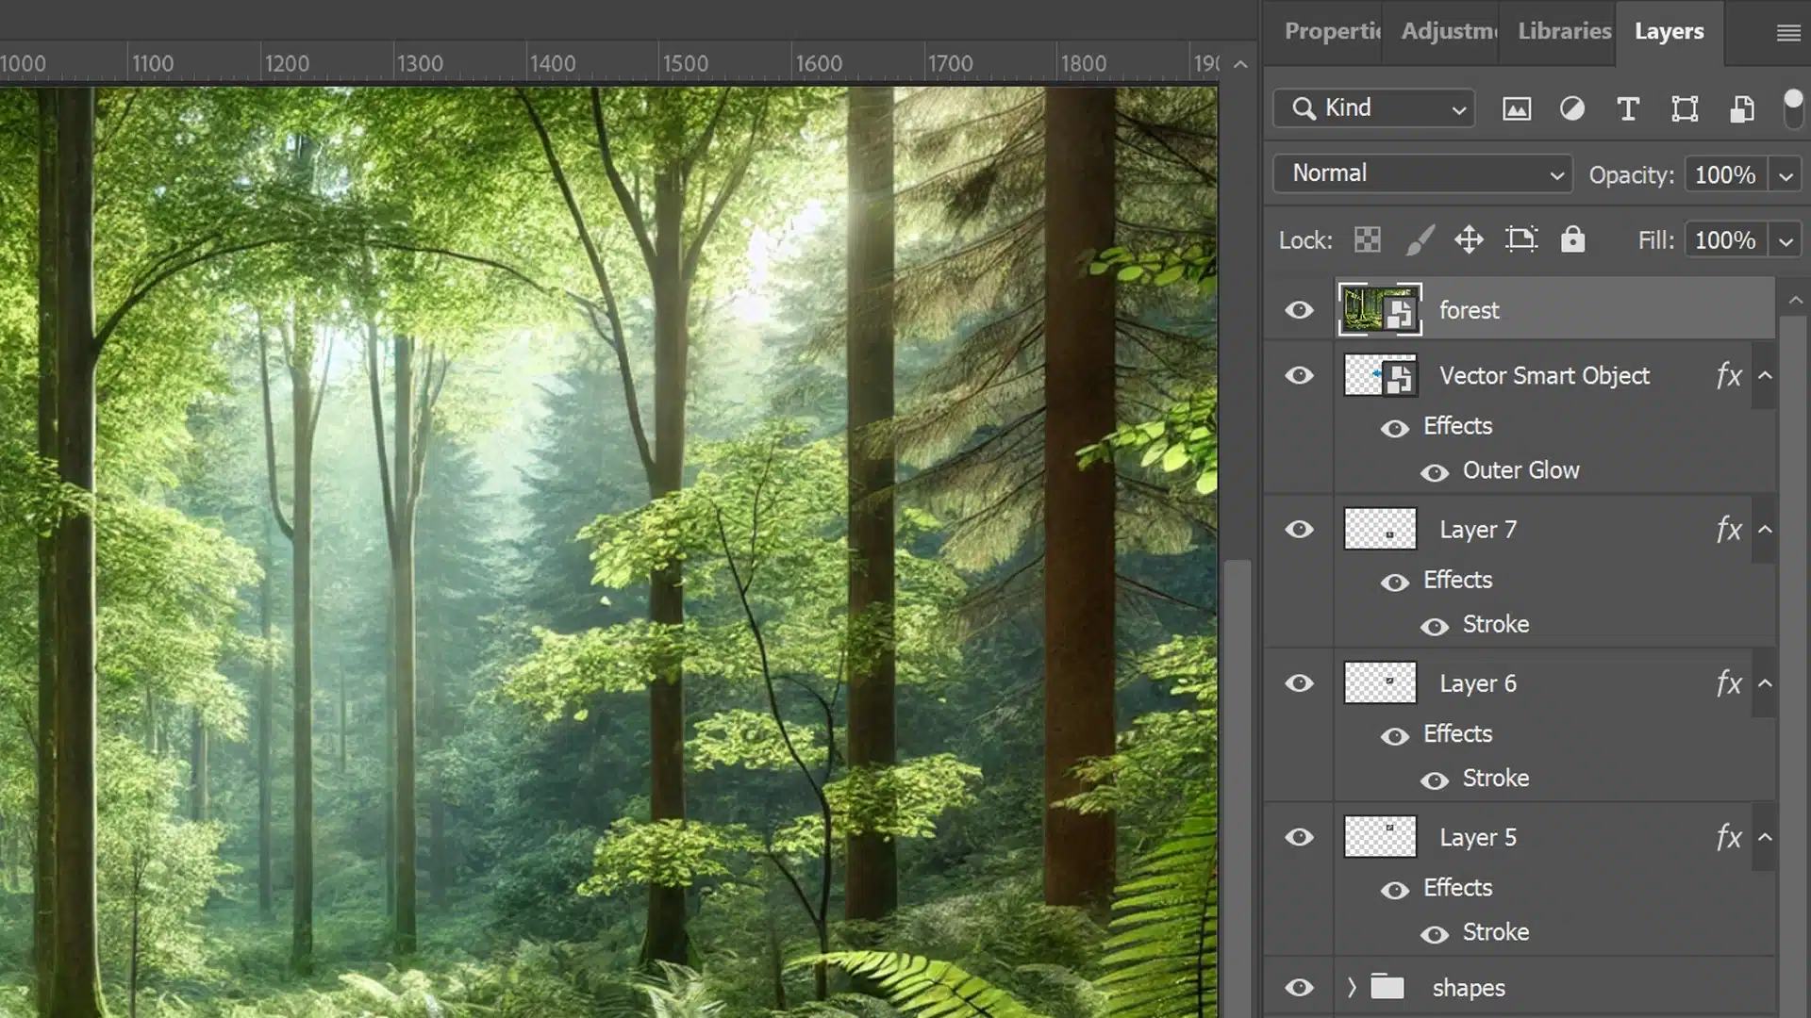The width and height of the screenshot is (1811, 1018).
Task: Toggle Layer 6 Effects visibility eye
Action: click(x=1395, y=736)
